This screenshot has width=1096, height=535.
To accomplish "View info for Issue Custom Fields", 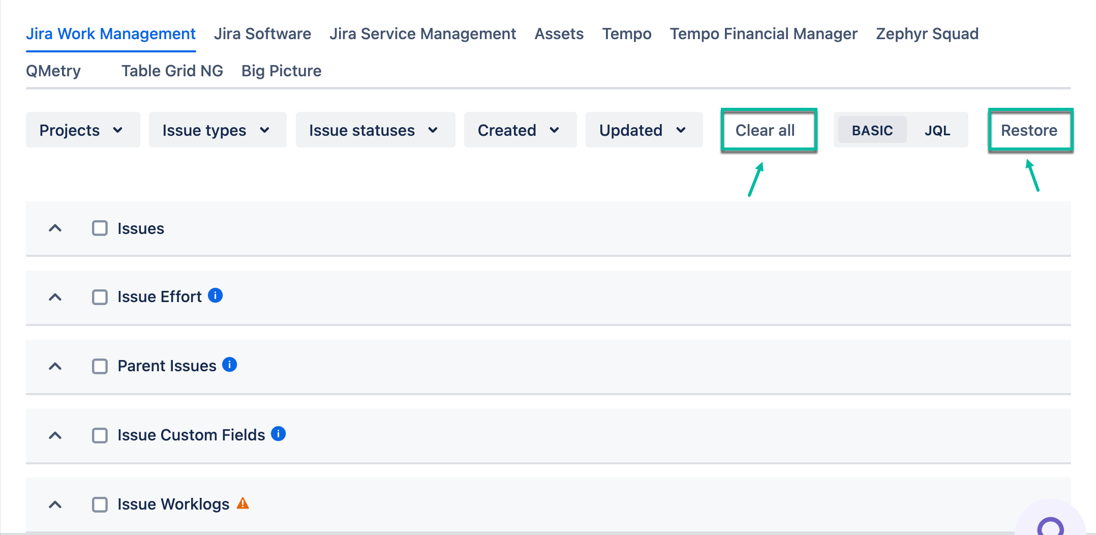I will coord(278,434).
